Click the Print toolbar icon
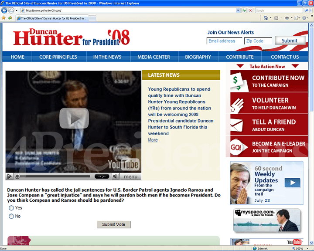This screenshot has height=251, width=314. [x=287, y=18]
